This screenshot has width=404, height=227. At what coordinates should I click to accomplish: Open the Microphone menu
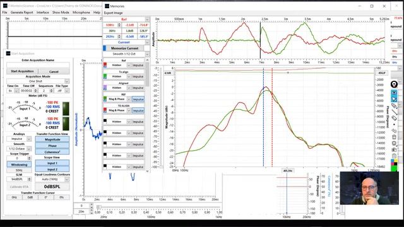click(x=81, y=13)
